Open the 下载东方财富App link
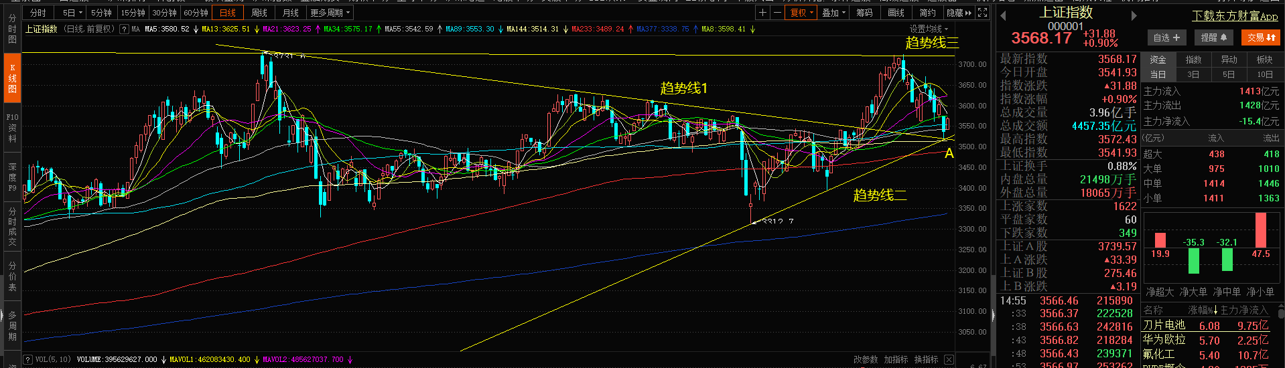Viewport: 1285px width, 368px height. 1234,16
